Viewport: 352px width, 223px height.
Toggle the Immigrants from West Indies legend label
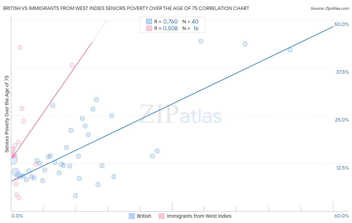(x=199, y=216)
